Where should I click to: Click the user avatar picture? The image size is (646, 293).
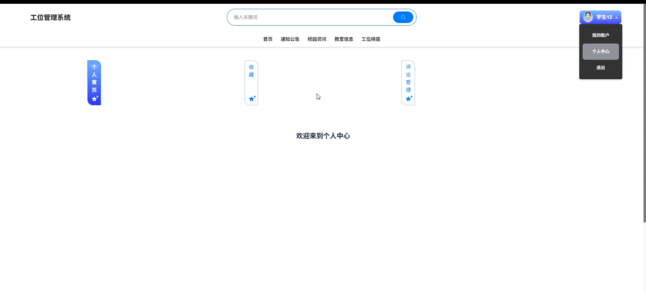[588, 17]
